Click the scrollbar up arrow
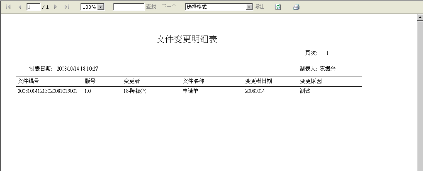Viewport: 423px width, 171px height. click(420, 18)
